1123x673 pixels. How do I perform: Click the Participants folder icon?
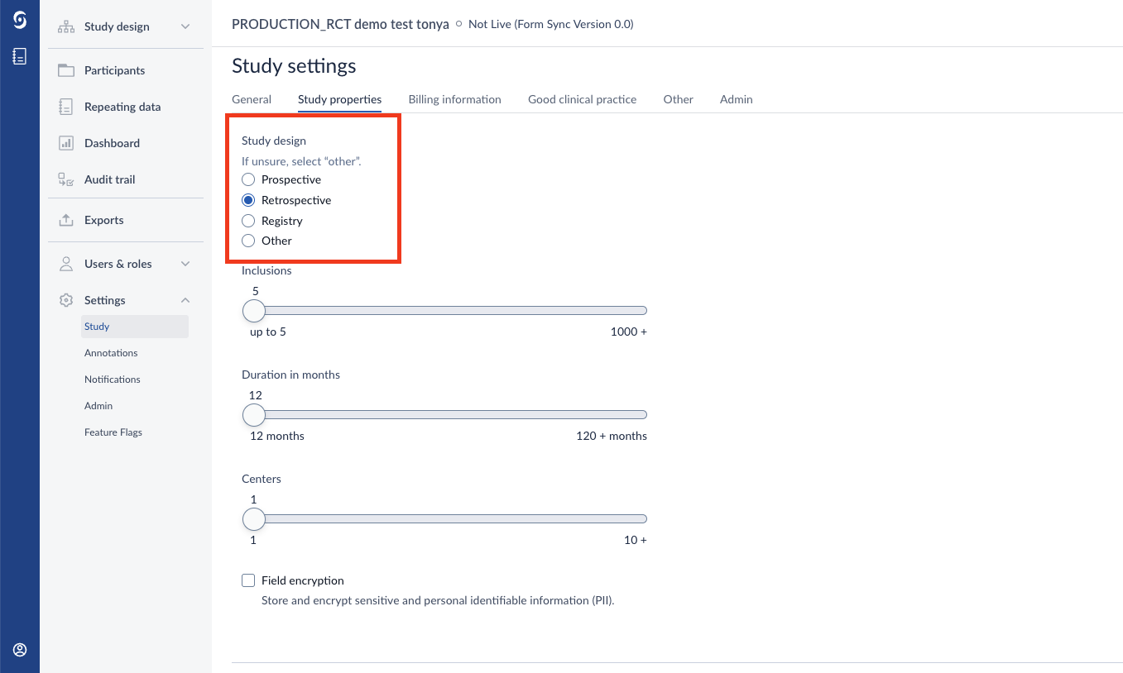coord(66,70)
